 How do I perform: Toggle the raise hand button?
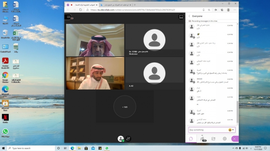[x=128, y=138]
